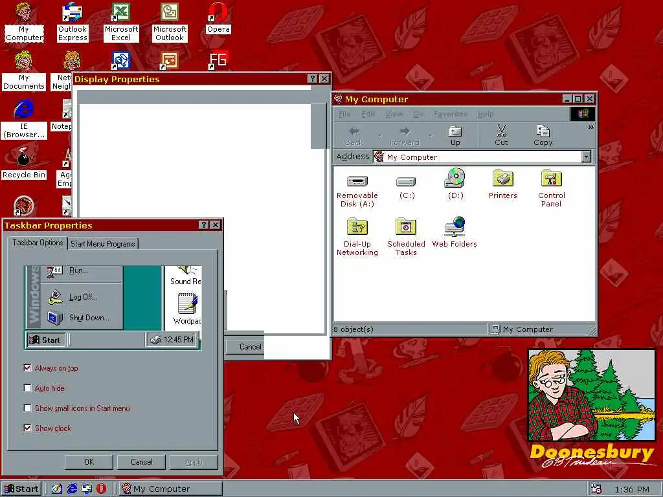Launch Internet Explorer from Quick Launch bar
This screenshot has width=663, height=497.
click(73, 489)
